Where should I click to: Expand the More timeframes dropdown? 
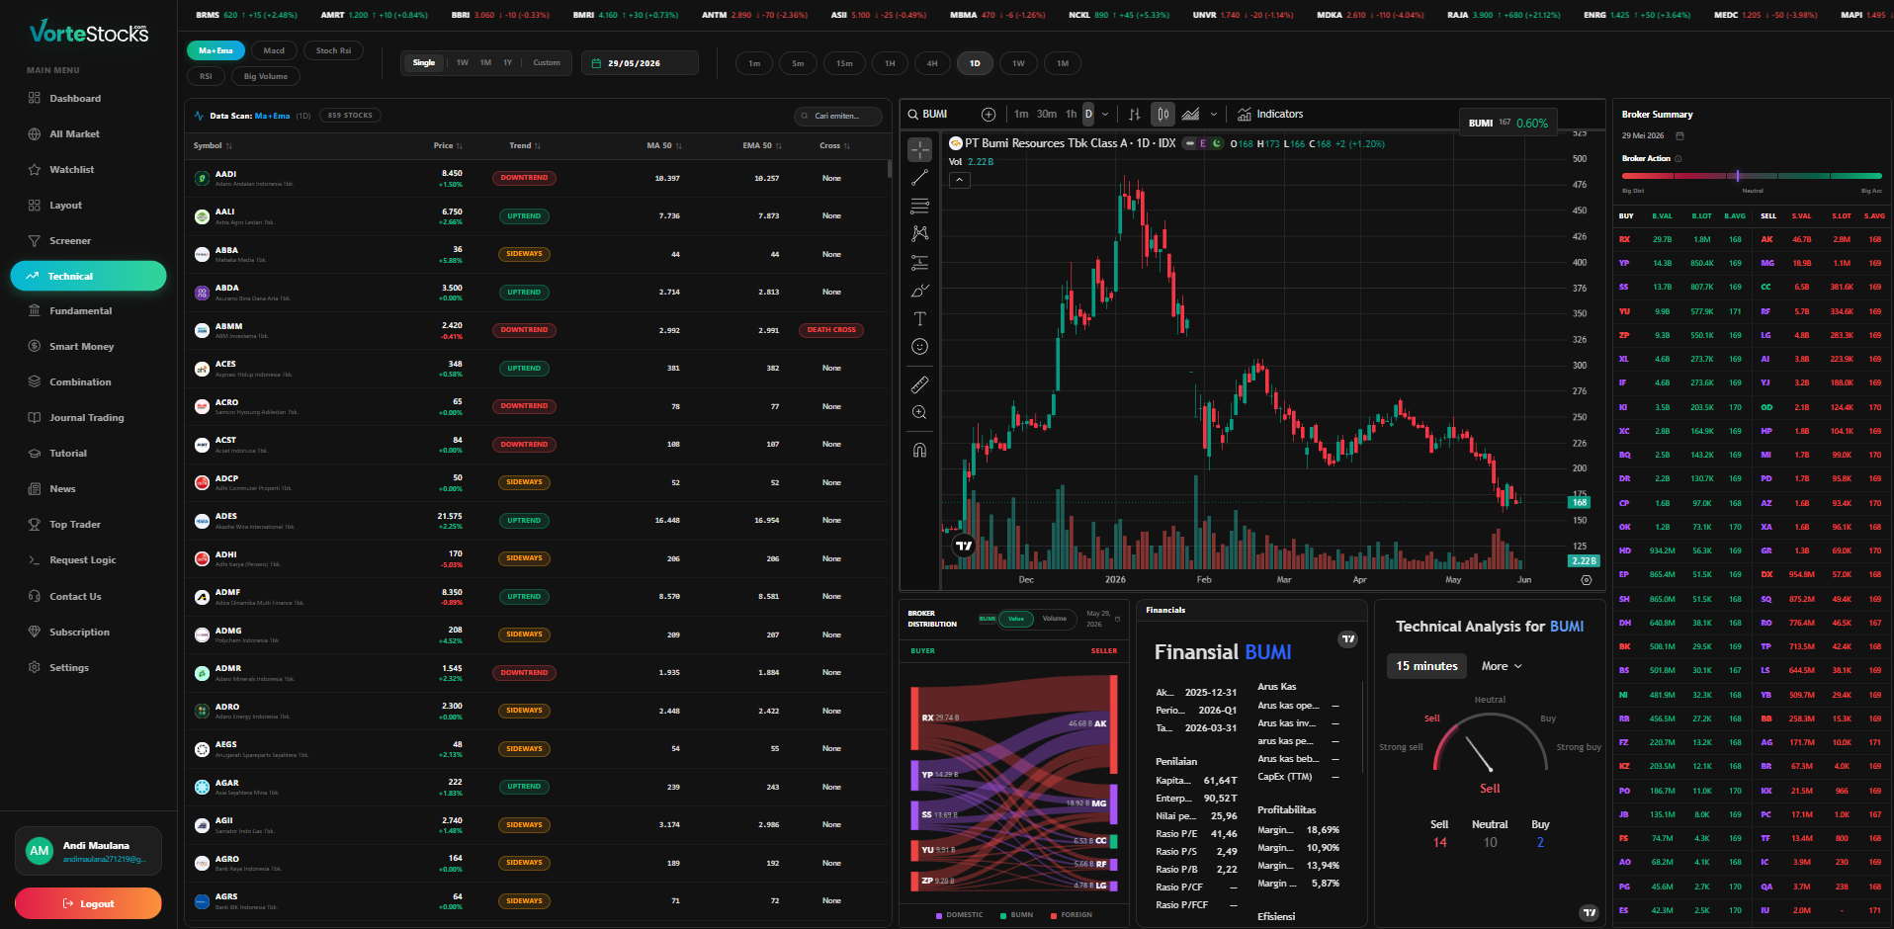click(x=1502, y=666)
